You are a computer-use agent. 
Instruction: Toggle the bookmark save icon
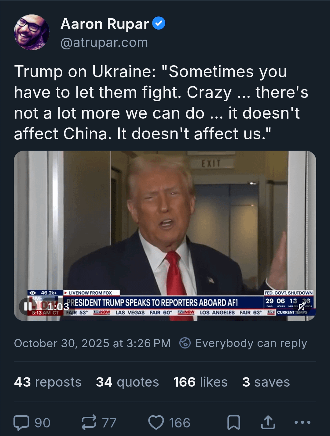coord(234,423)
